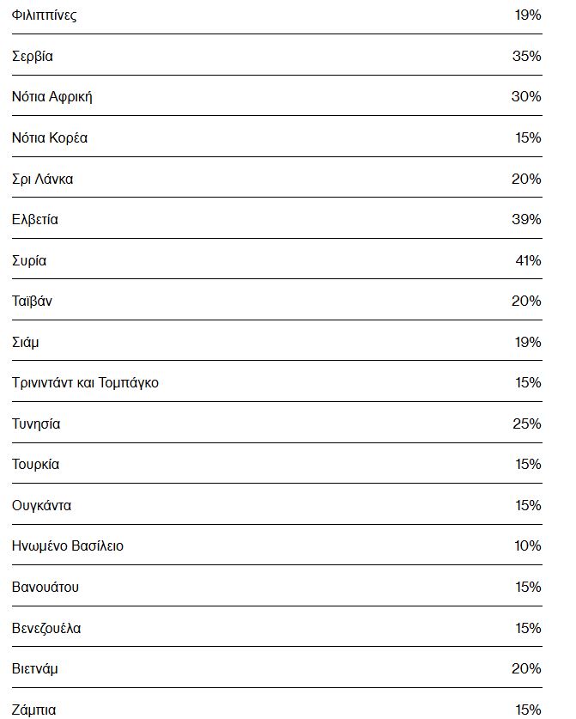Click the 39% value for Ελβετία
Image resolution: width=576 pixels, height=719 pixels.
pyautogui.click(x=526, y=219)
